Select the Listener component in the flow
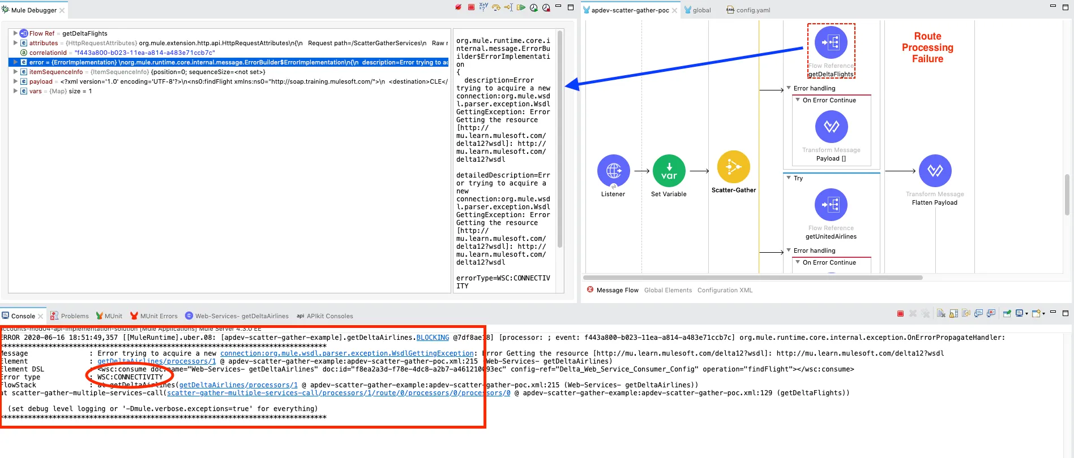 tap(614, 171)
